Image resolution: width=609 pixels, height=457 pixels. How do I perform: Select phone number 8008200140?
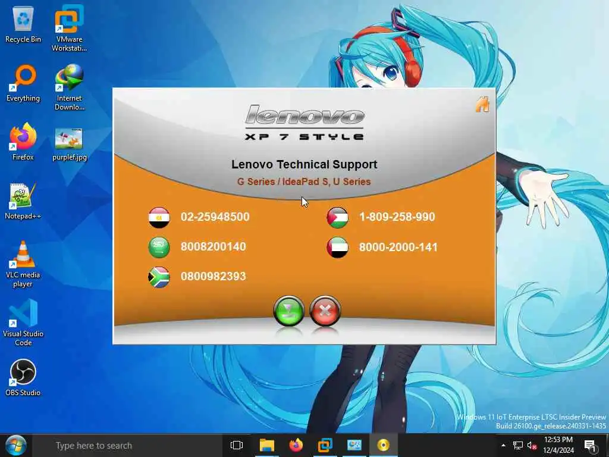tap(214, 247)
